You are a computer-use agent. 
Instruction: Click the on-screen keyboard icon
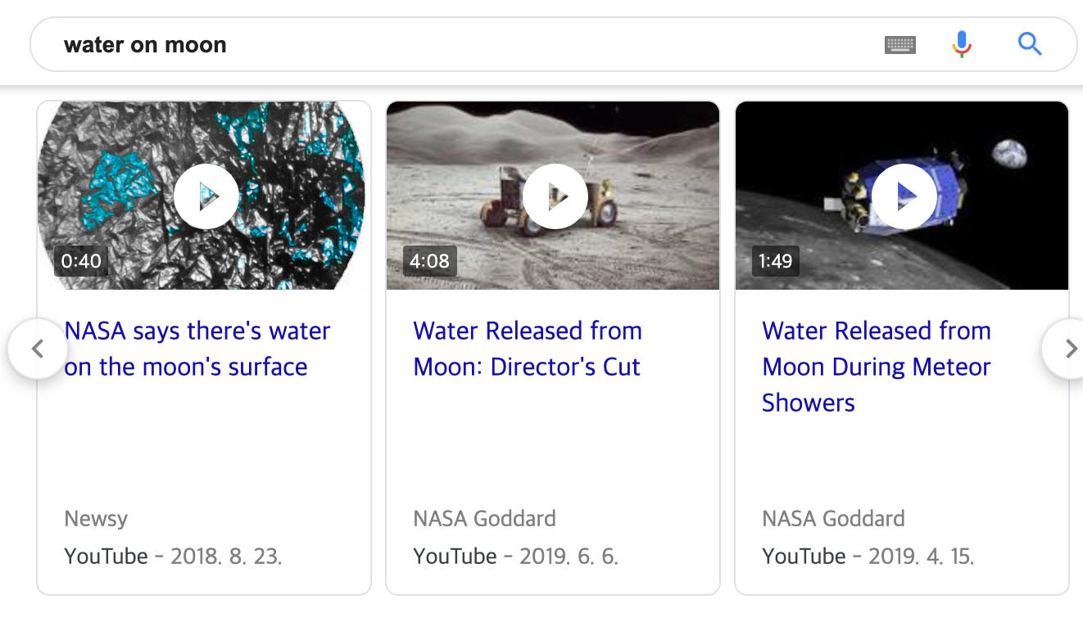[x=899, y=45]
